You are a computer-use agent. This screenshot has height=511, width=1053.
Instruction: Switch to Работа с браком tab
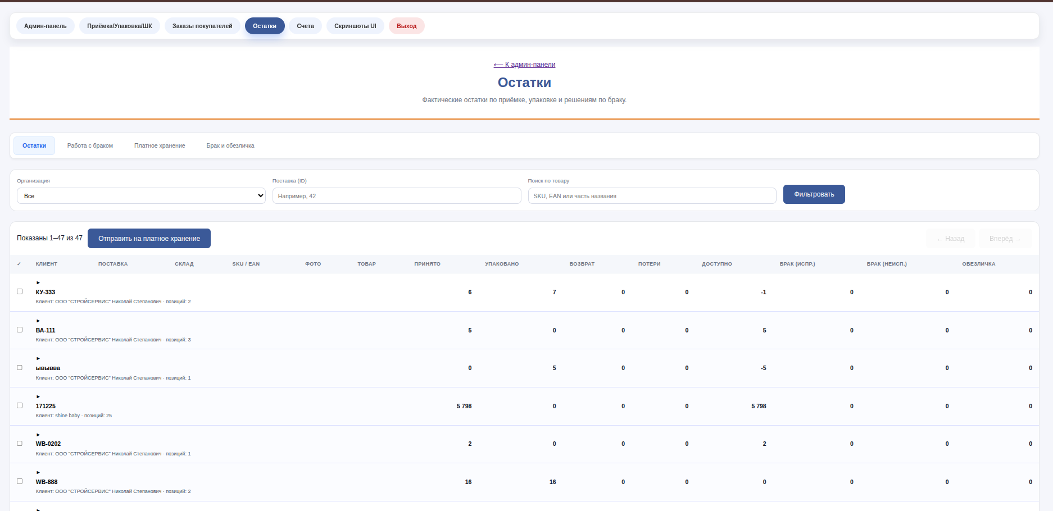(90, 145)
